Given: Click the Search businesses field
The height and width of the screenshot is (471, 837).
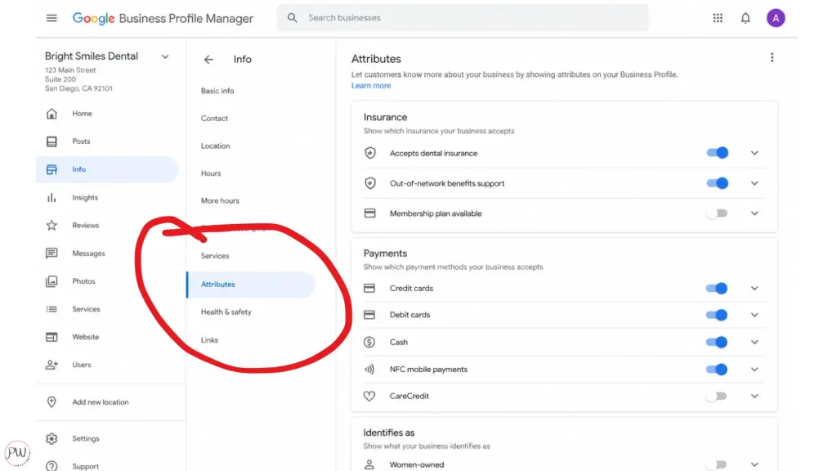Looking at the screenshot, I should click(466, 18).
